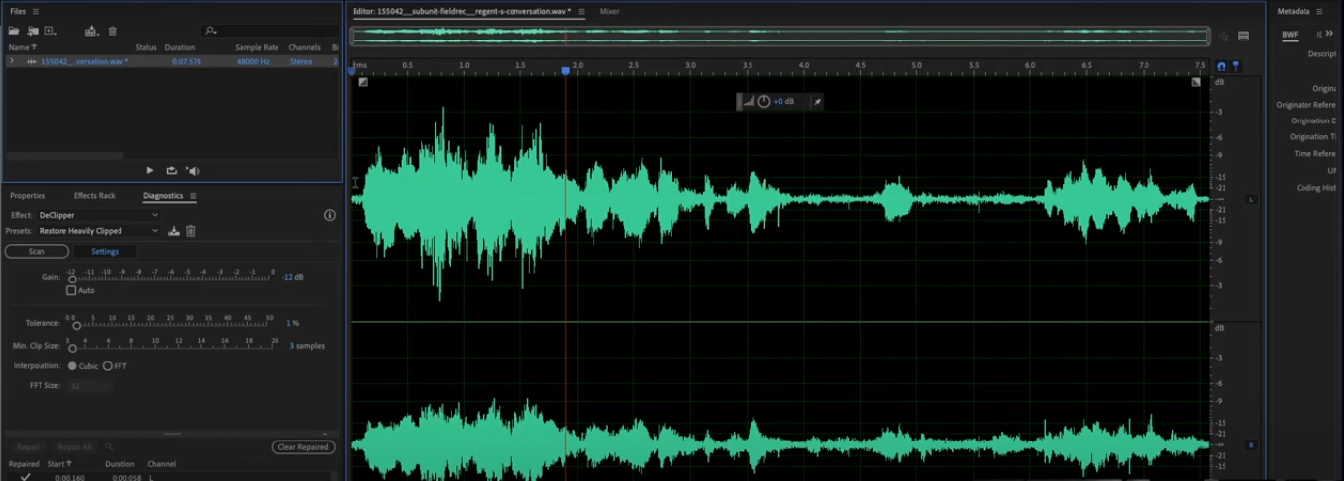Sort repaired list by Start column
1344x481 pixels.
coord(60,464)
